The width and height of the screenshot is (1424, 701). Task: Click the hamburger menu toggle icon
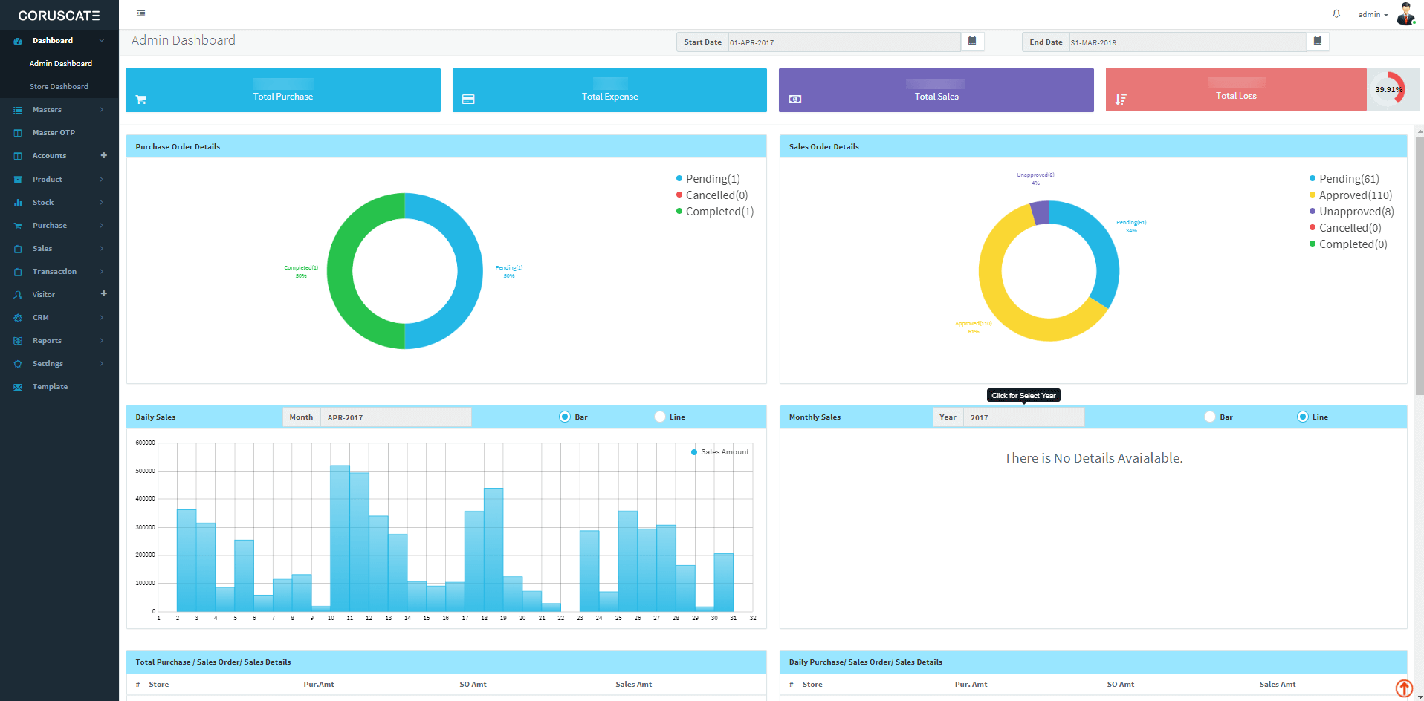141,13
